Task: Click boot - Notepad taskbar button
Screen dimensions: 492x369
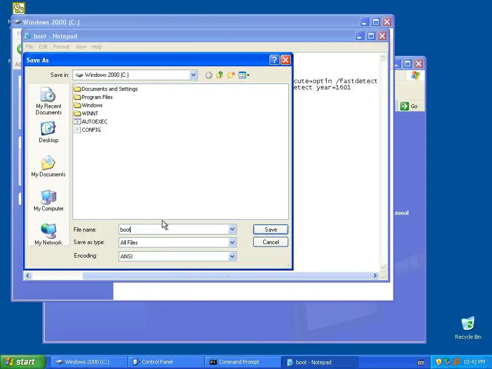Action: click(x=320, y=362)
